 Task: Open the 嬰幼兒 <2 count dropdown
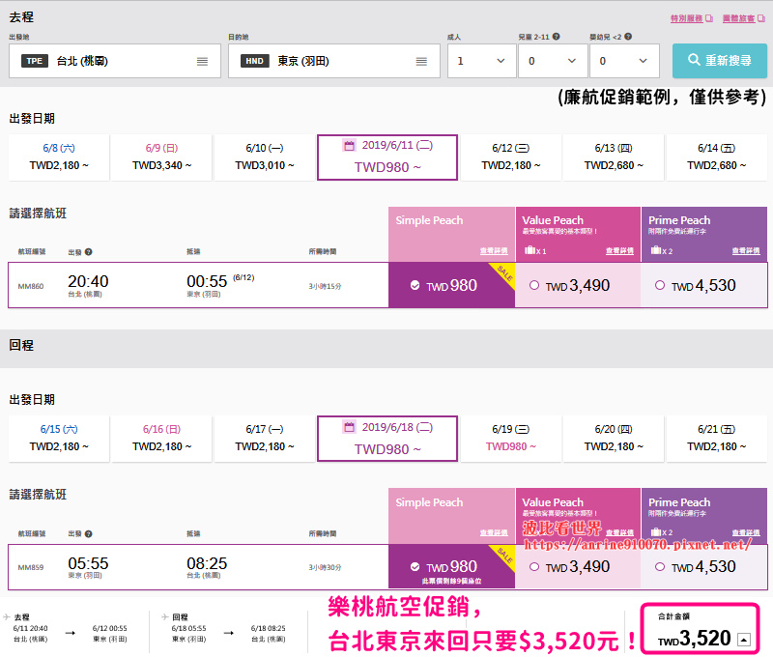(624, 61)
